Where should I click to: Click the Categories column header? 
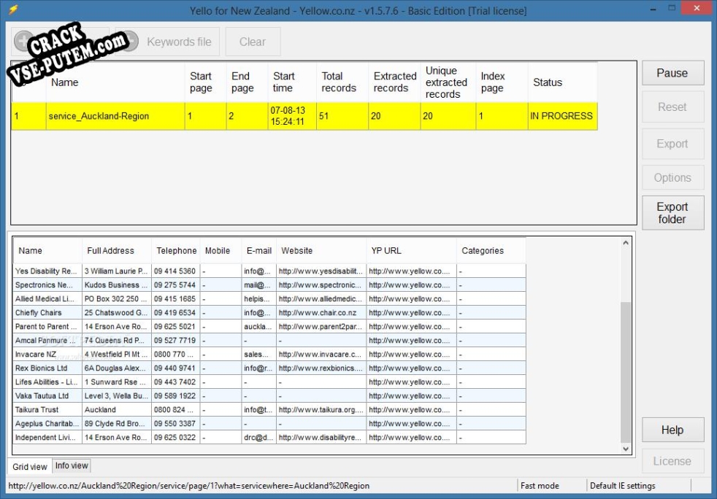491,251
